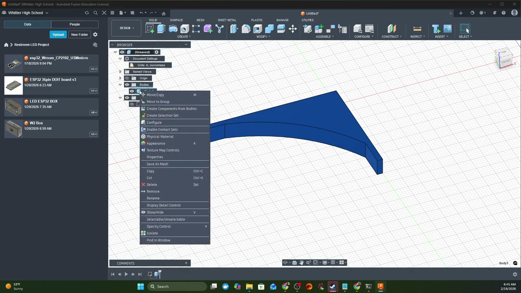Click the Move/Copy cross-arrows toolbar icon
The width and height of the screenshot is (521, 293).
pos(293,28)
